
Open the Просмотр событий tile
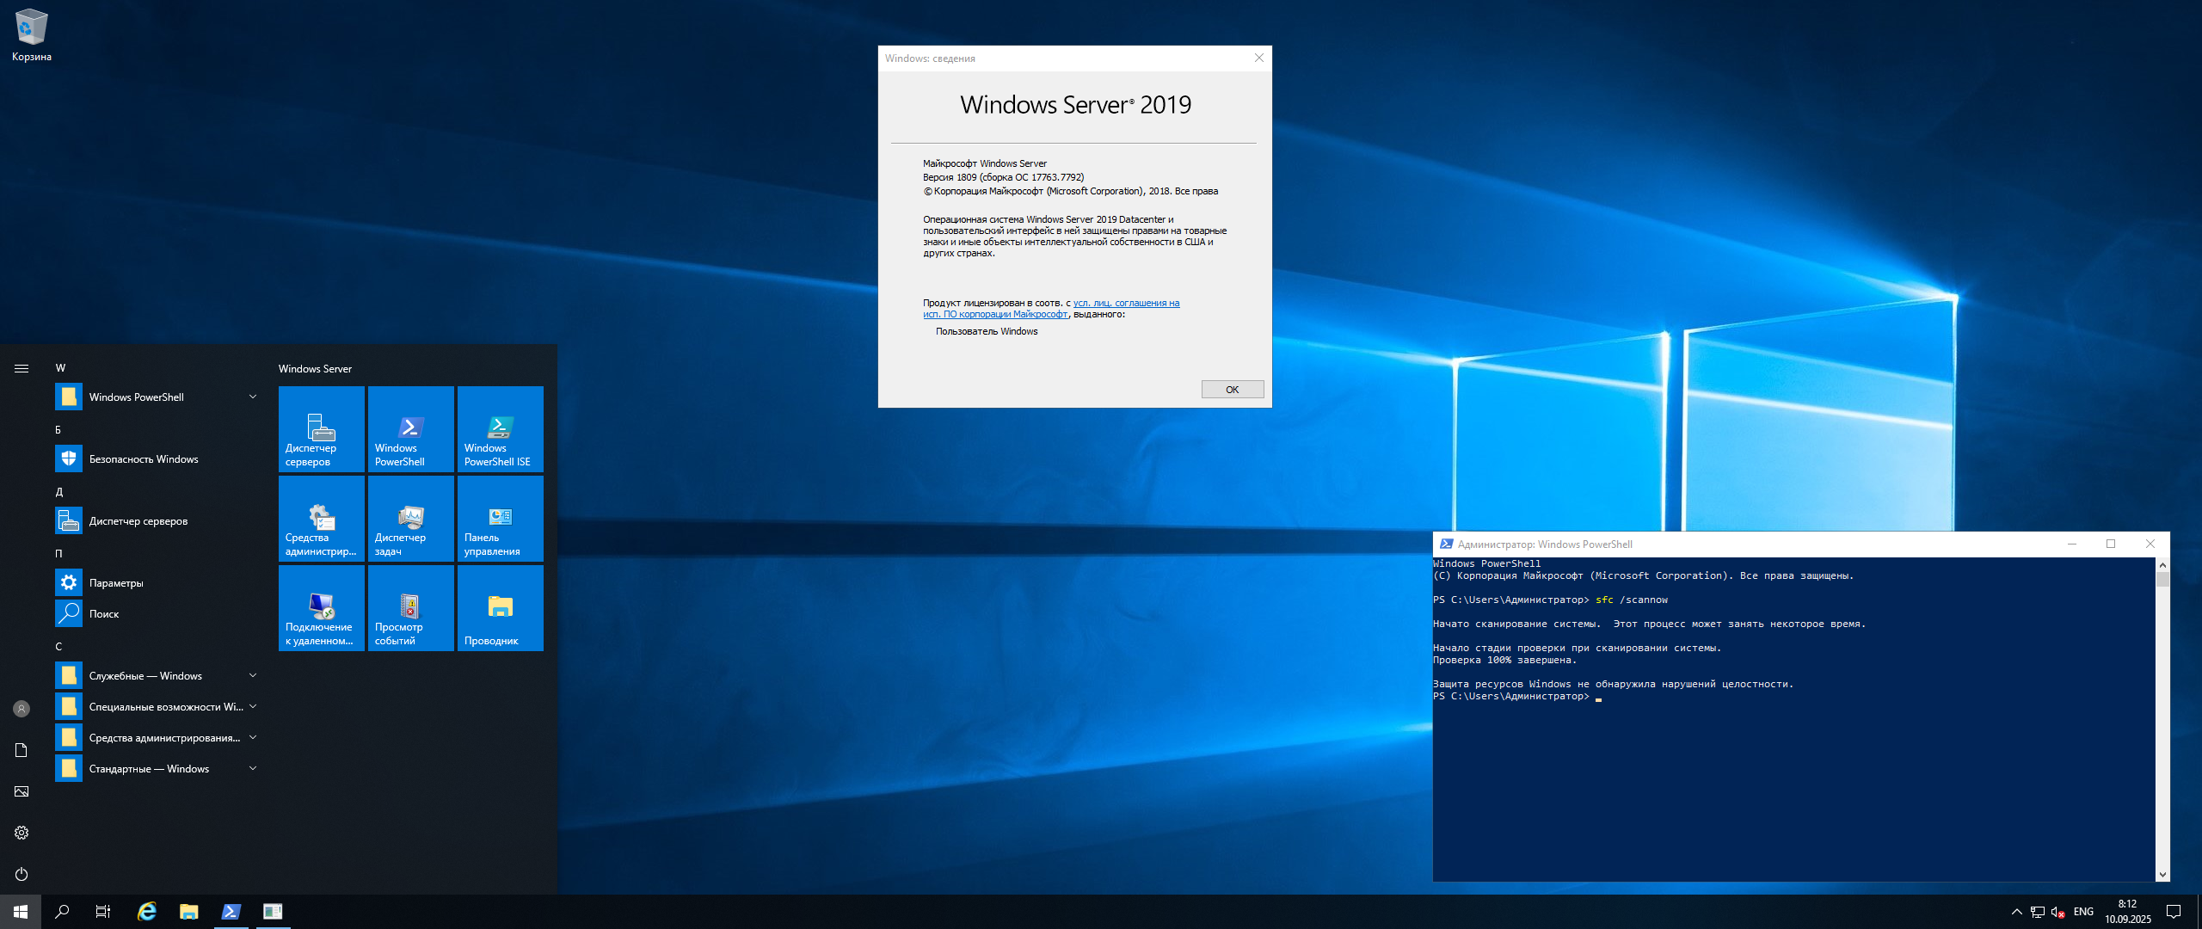[411, 607]
